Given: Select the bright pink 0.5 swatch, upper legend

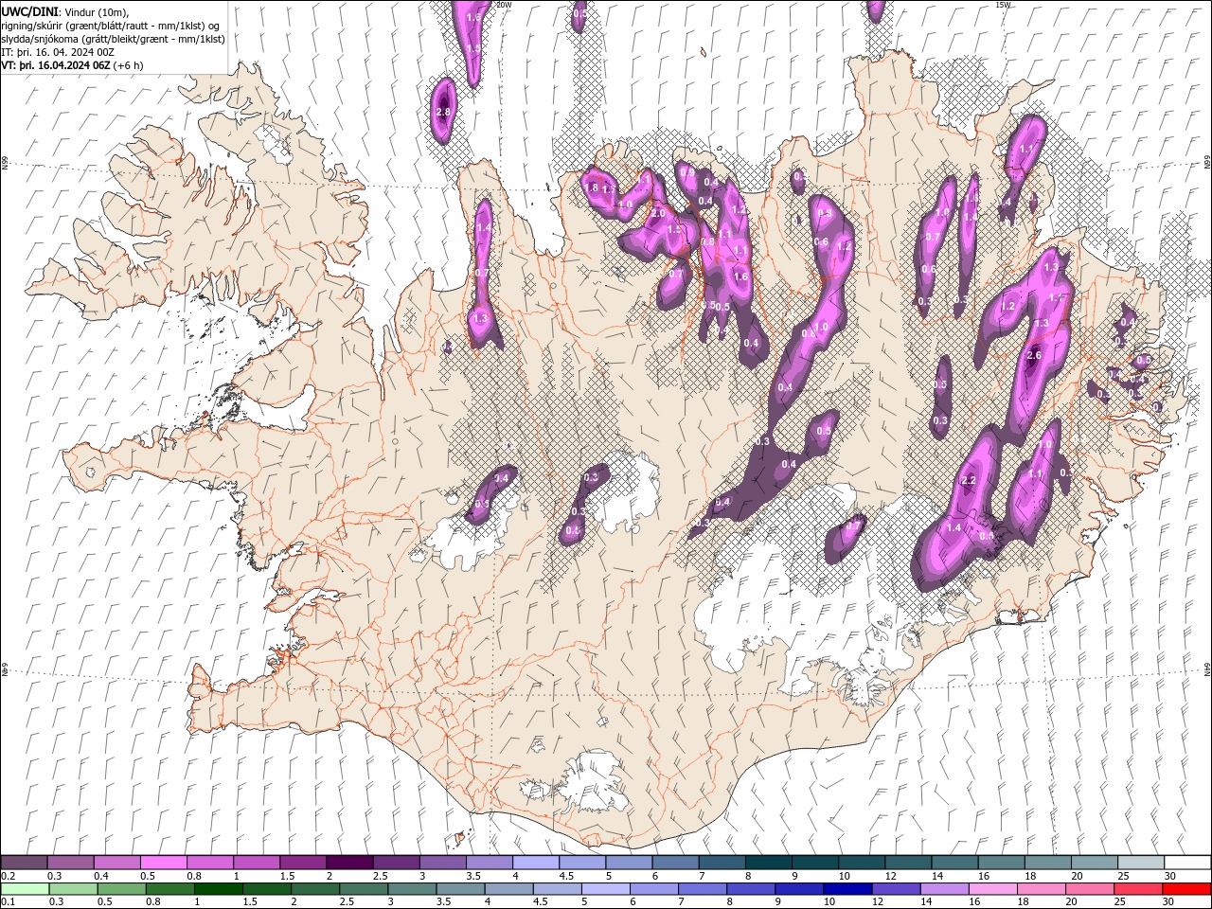Looking at the screenshot, I should coord(163,863).
